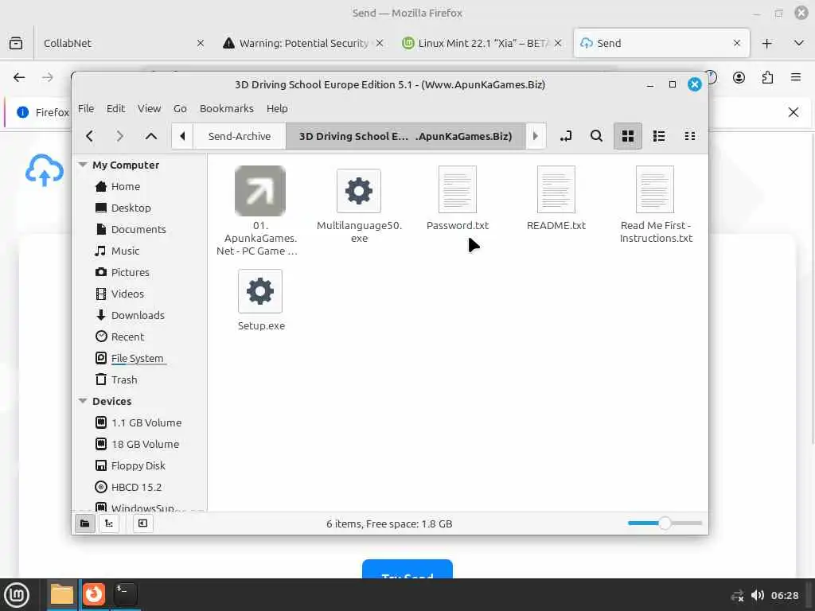
Task: Go back in file manager history
Action: point(89,136)
